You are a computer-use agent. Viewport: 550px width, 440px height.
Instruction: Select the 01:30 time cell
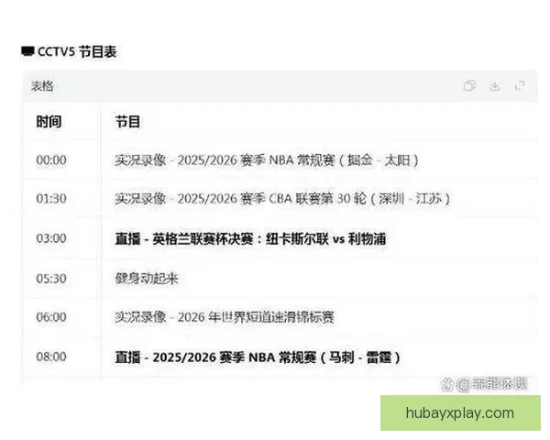click(x=51, y=199)
